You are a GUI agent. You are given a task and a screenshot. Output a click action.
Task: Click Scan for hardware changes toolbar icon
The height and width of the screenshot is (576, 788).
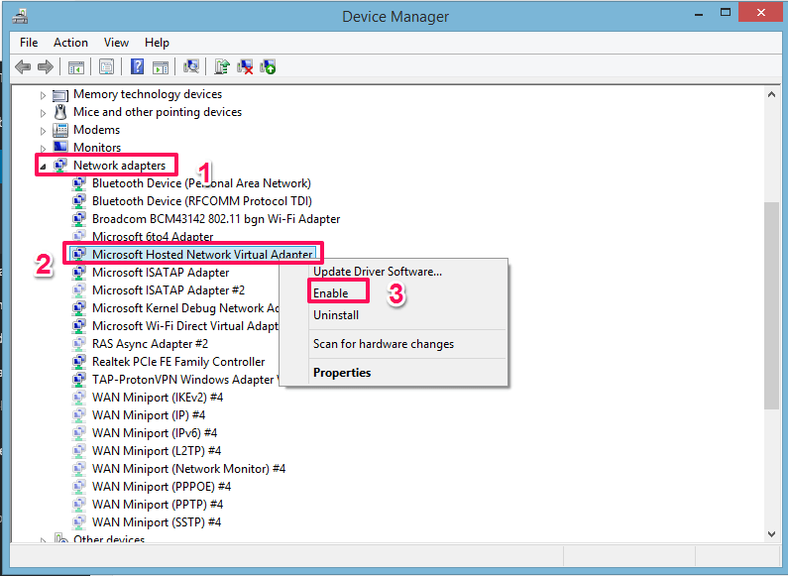coord(191,66)
